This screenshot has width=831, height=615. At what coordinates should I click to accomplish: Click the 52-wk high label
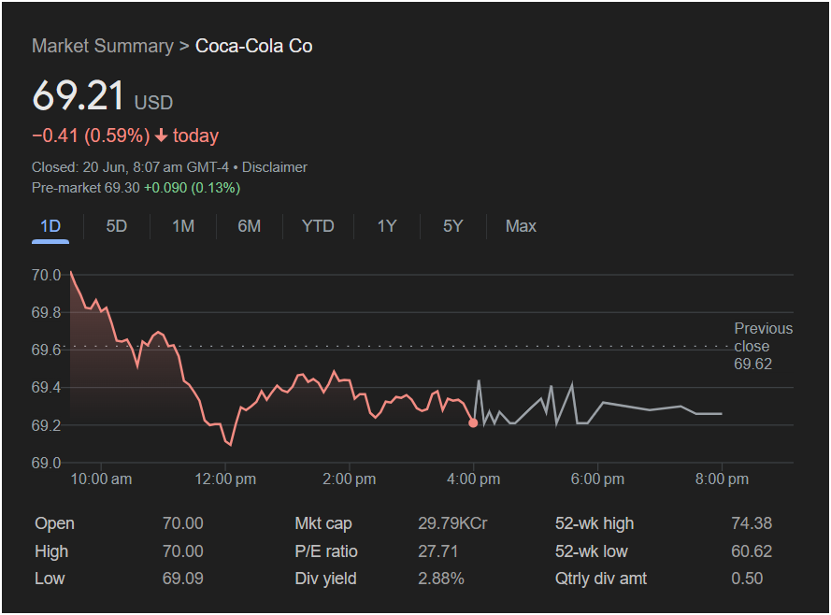click(x=595, y=523)
